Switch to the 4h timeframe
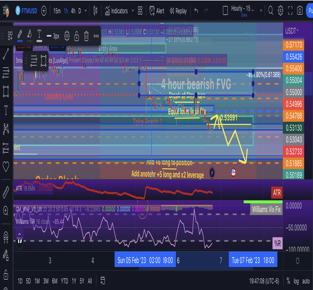 [x=73, y=11]
